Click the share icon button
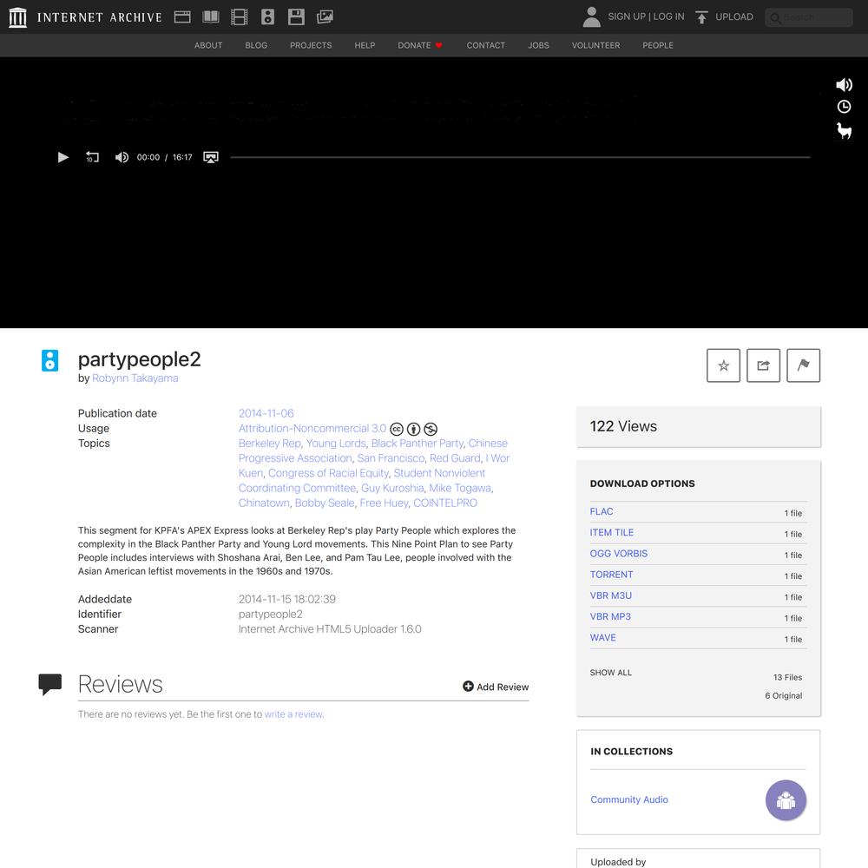The width and height of the screenshot is (868, 868). click(x=763, y=365)
